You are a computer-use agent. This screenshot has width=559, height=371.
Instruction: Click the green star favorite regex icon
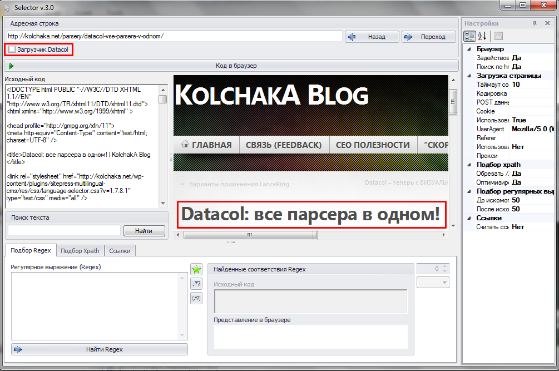[196, 269]
